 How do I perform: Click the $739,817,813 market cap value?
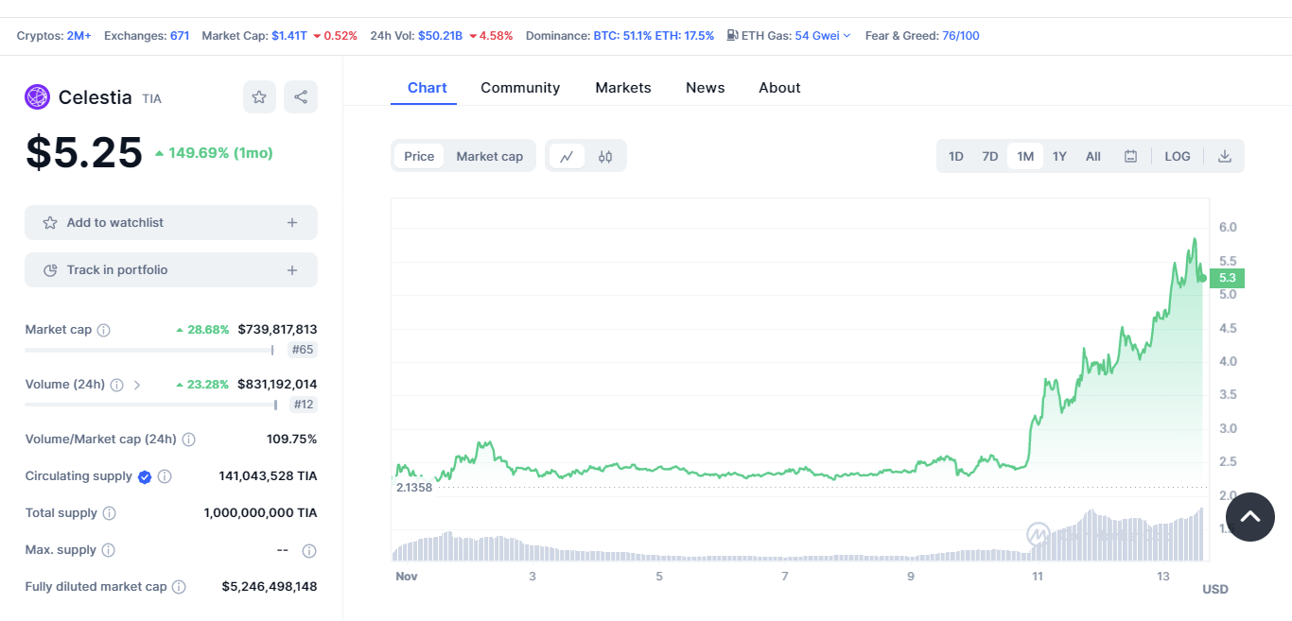click(x=277, y=330)
